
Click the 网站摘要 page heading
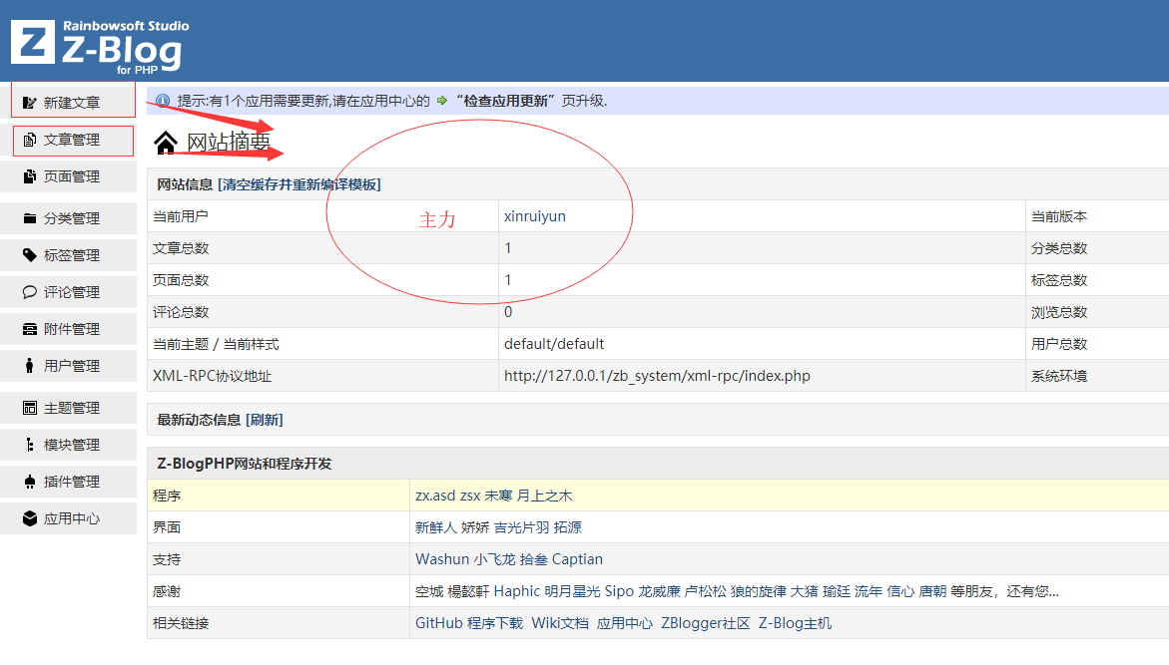click(x=229, y=142)
